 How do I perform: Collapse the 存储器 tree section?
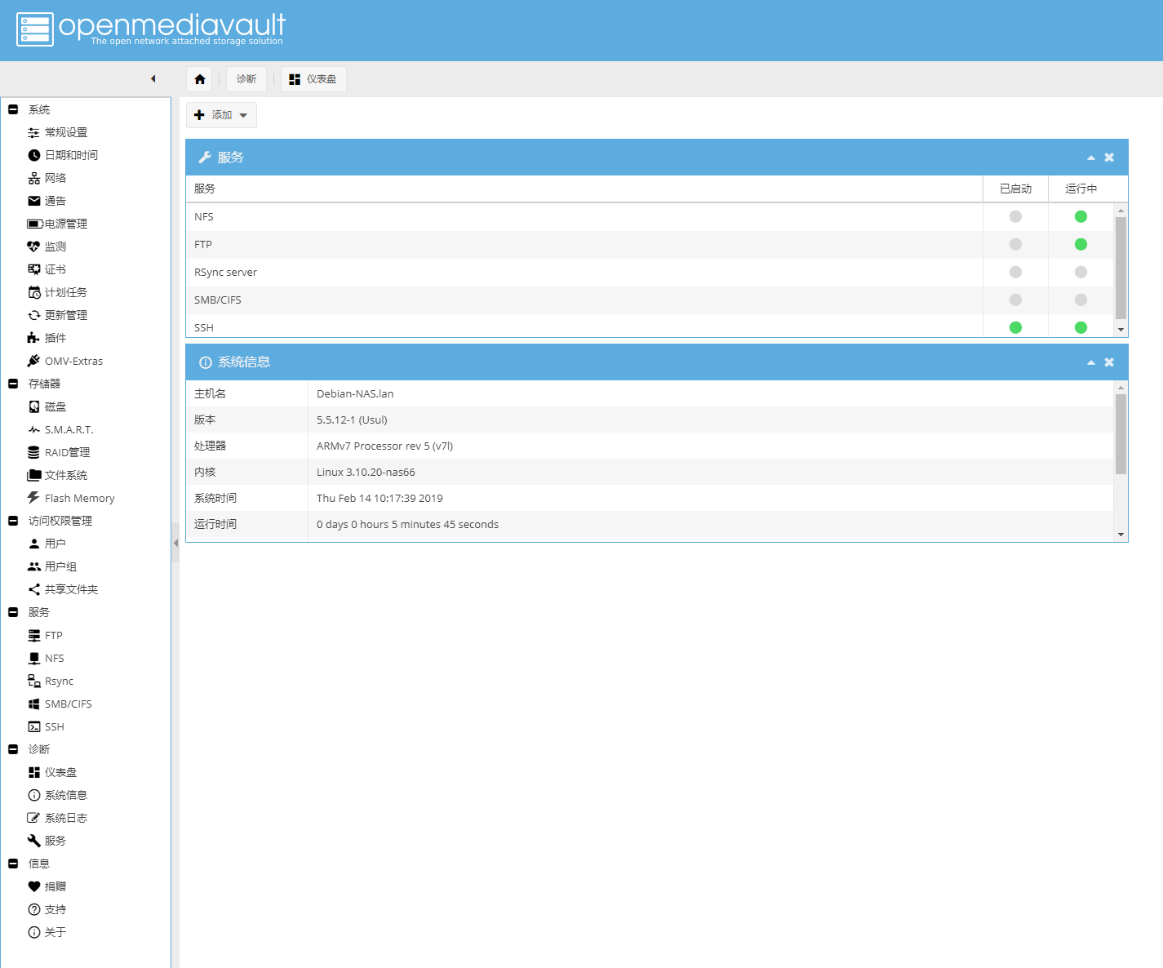tap(13, 384)
